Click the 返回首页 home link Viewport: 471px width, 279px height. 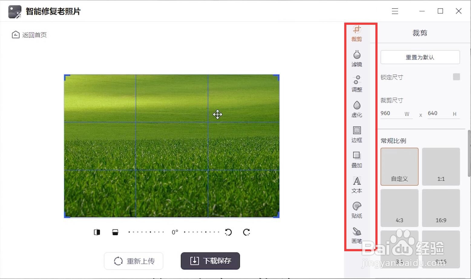coord(29,35)
